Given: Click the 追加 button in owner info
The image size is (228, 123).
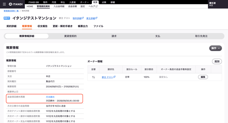Looking at the screenshot, I should pos(217,61).
